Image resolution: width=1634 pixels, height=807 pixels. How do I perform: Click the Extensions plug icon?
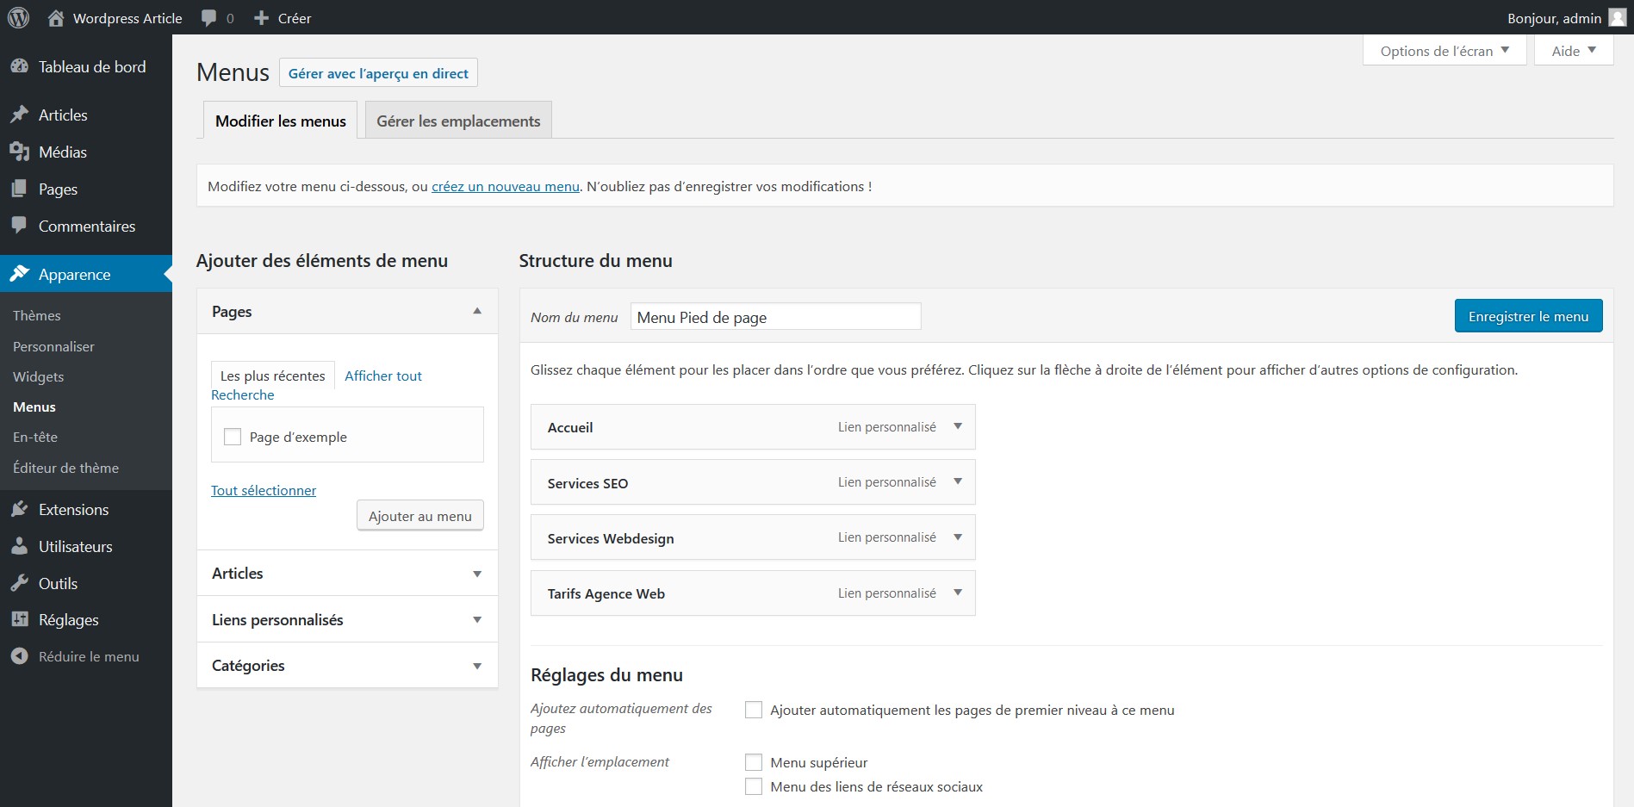pos(19,509)
